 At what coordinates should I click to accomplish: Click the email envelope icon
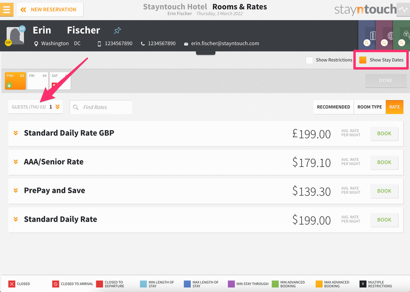click(x=186, y=44)
